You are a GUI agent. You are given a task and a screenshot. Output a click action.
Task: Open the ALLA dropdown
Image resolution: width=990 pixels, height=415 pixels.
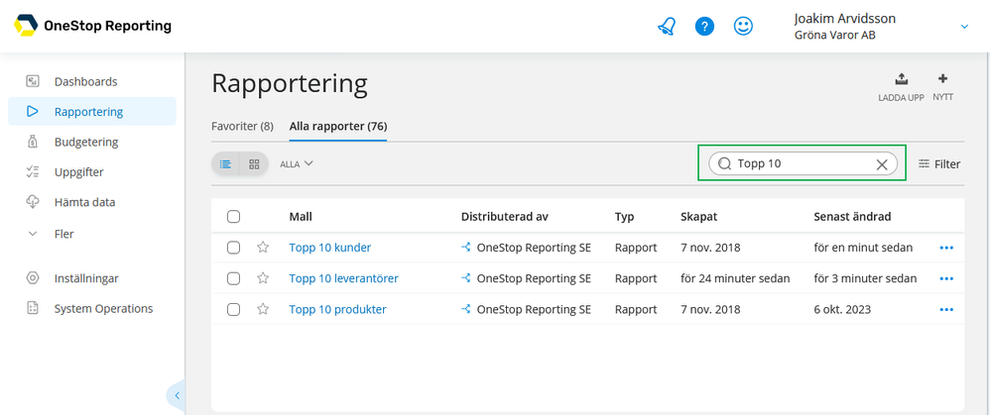pyautogui.click(x=297, y=164)
